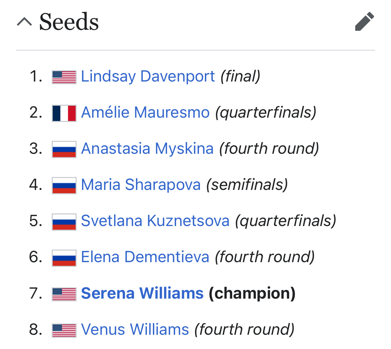
Task: Click the (champion) text after Serena Williams
Action: tap(252, 293)
